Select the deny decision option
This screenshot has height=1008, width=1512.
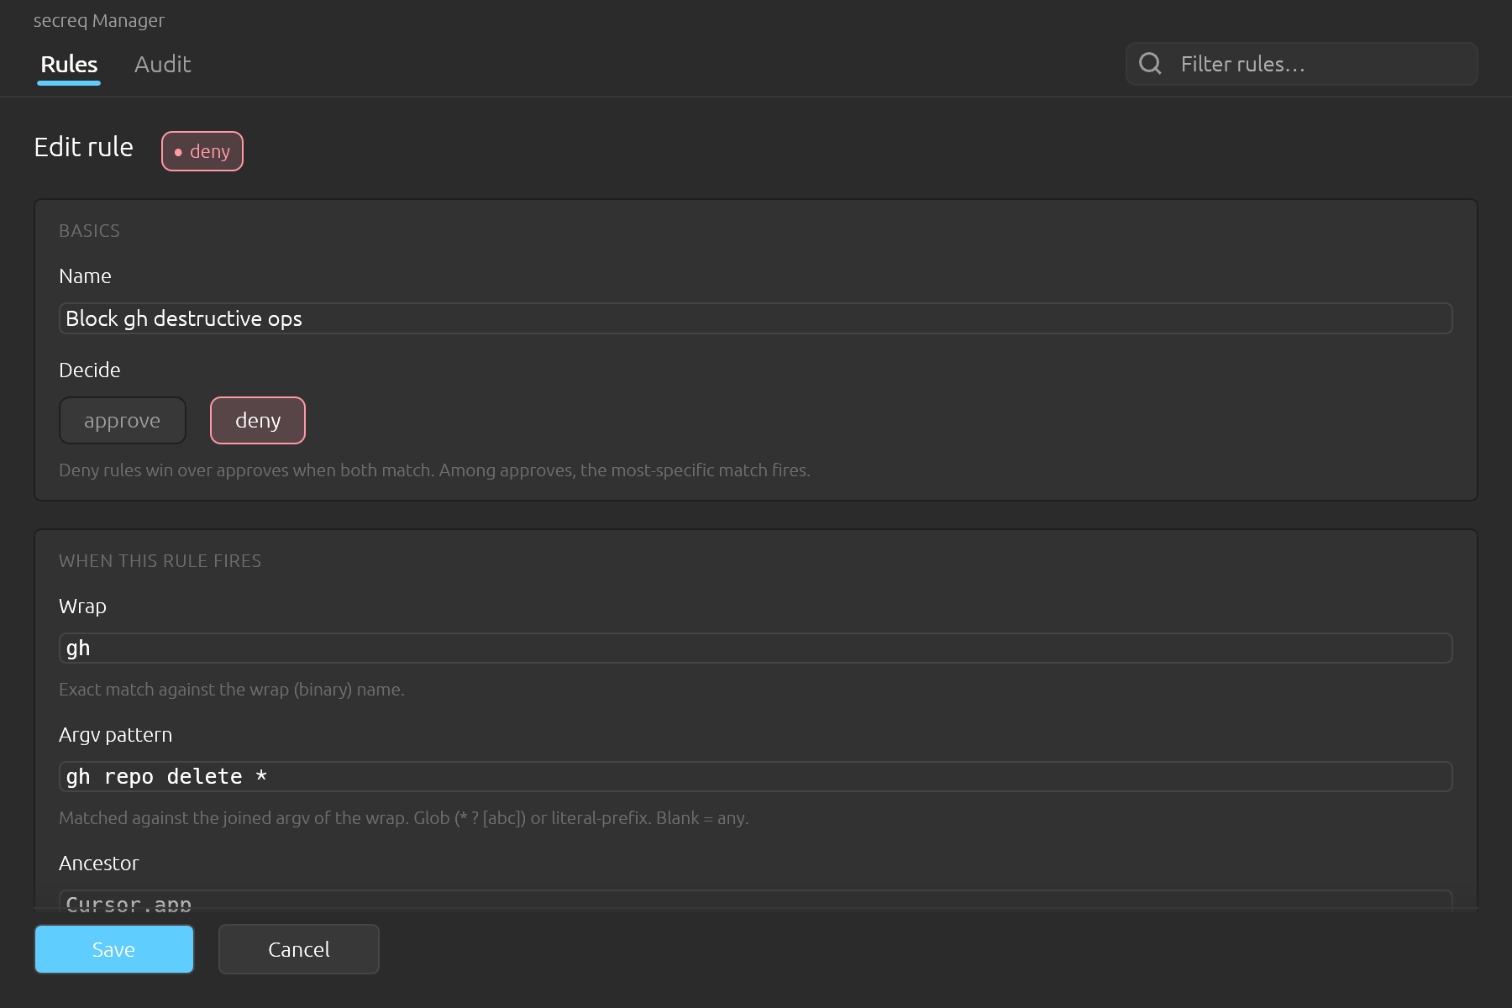coord(258,420)
